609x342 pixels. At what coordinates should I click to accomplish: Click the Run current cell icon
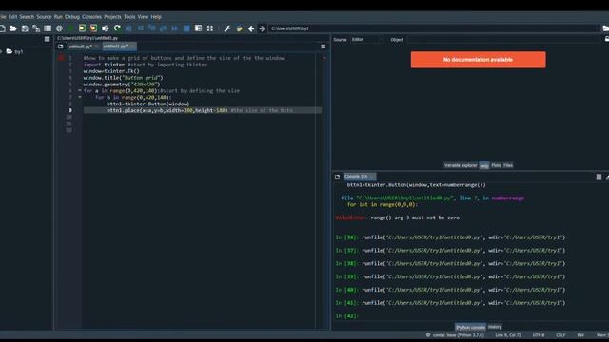pyautogui.click(x=82, y=28)
